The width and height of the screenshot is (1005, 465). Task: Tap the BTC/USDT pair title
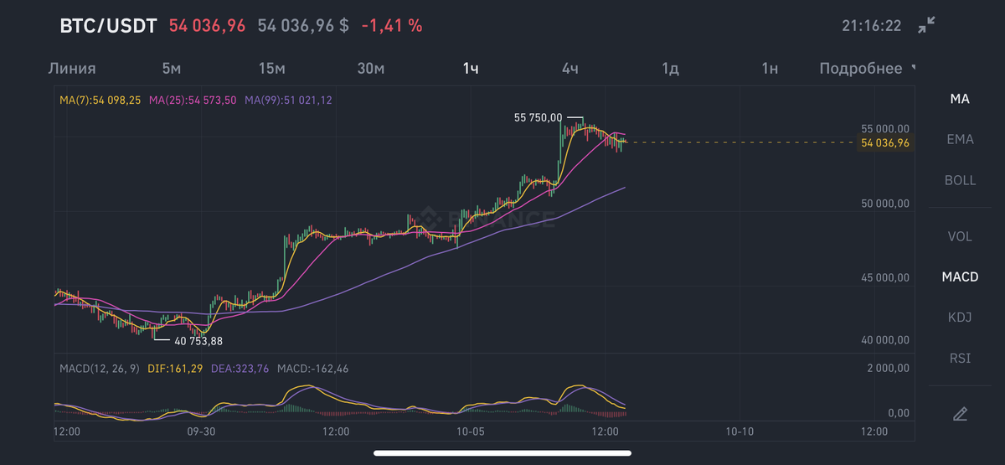108,26
